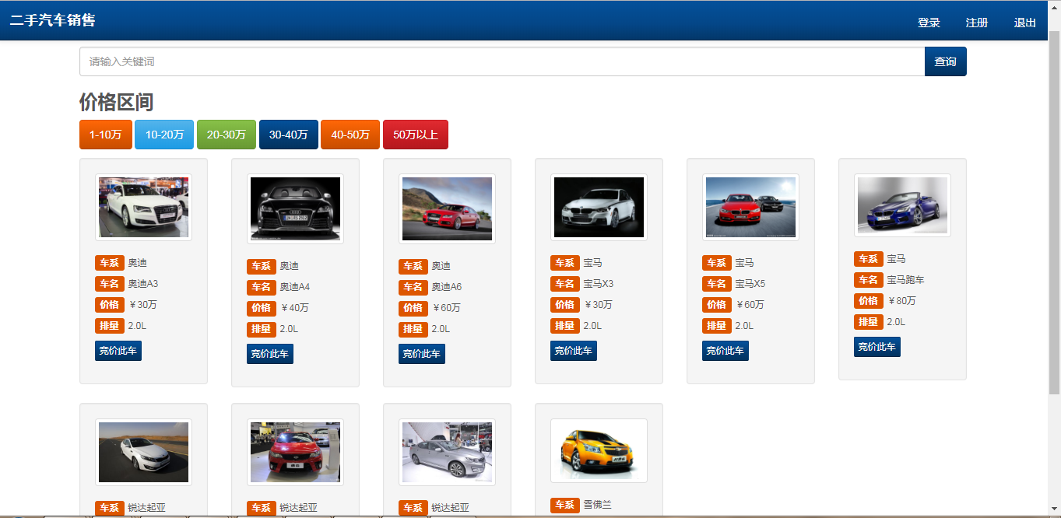Click 竞价此车 for 奥迪A4
The width and height of the screenshot is (1061, 518).
[x=270, y=354]
